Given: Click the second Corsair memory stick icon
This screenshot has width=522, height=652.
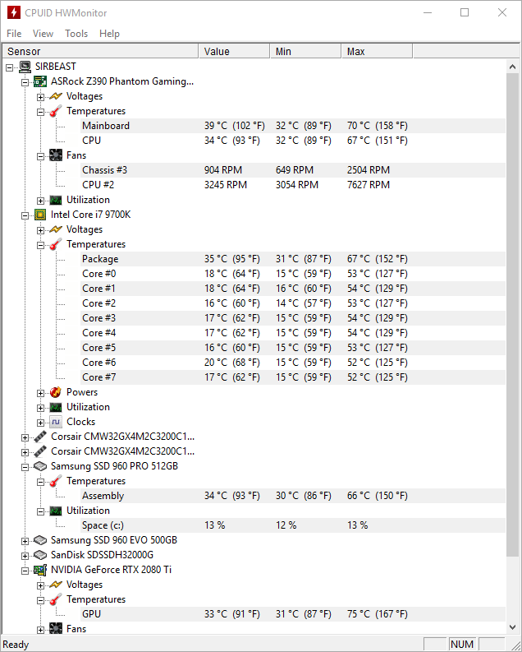Looking at the screenshot, I should [x=40, y=451].
